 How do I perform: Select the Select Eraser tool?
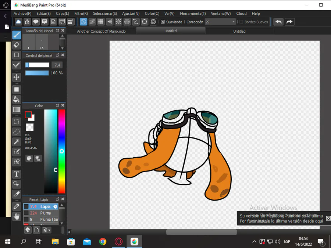[x=17, y=162]
